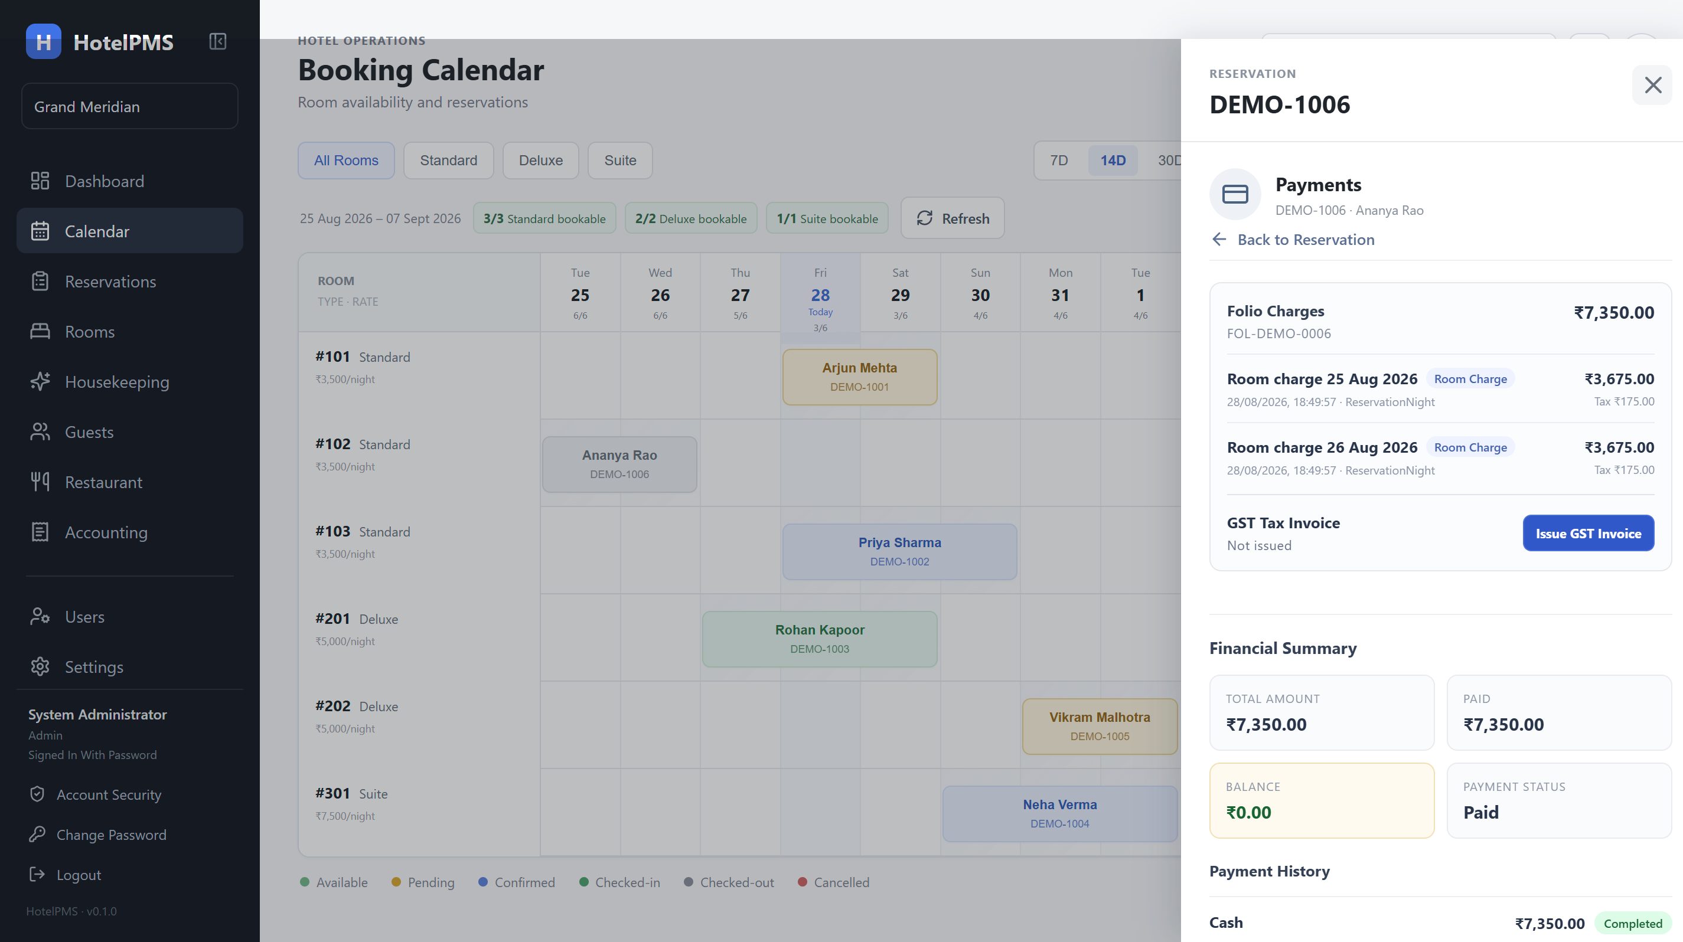Open Settings via the gear icon
Image resolution: width=1683 pixels, height=942 pixels.
pos(40,666)
